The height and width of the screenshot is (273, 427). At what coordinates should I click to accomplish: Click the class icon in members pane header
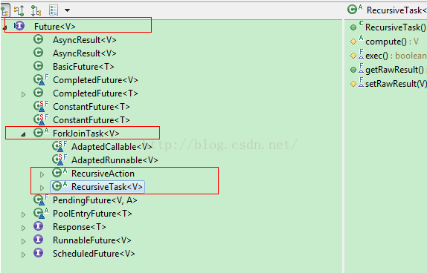click(x=355, y=9)
